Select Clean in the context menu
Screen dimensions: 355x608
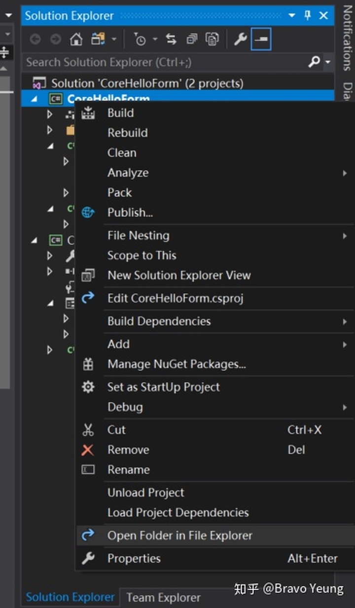214,152
